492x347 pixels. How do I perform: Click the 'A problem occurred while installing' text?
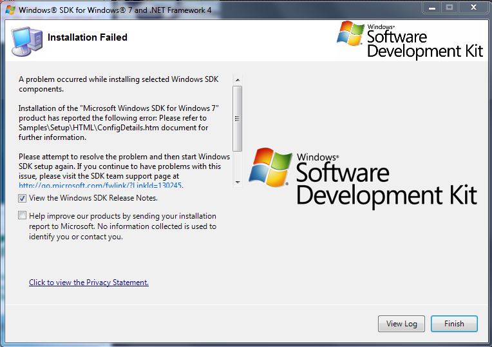118,84
